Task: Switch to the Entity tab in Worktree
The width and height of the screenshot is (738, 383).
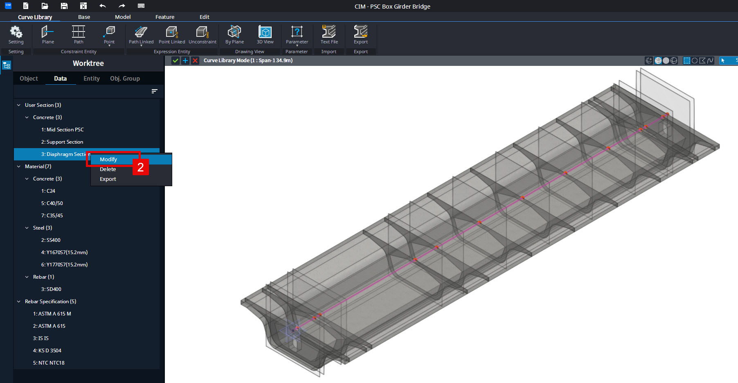Action: [92, 79]
